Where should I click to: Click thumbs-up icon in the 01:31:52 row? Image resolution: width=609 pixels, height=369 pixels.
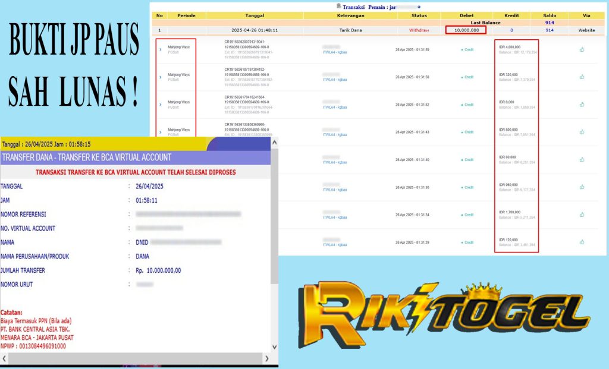point(582,105)
